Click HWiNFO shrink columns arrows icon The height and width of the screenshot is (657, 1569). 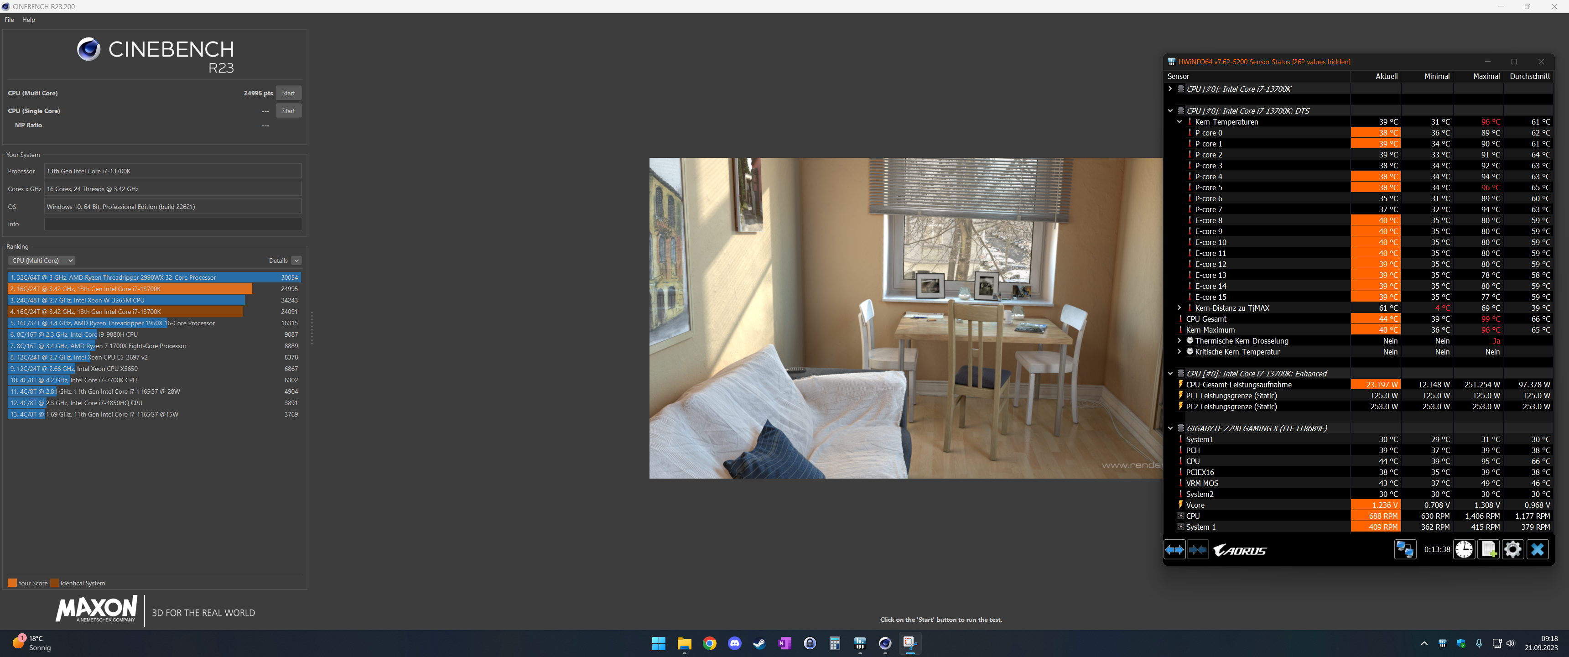point(1197,550)
